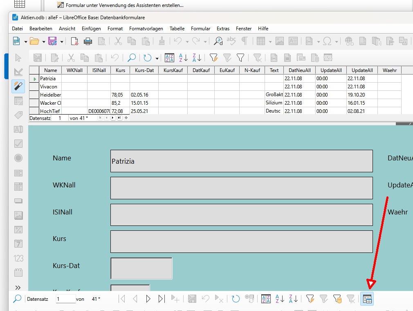Screen dimensions: 413x311
Task: Select the Check Box control in sidebar
Action: tap(18, 144)
